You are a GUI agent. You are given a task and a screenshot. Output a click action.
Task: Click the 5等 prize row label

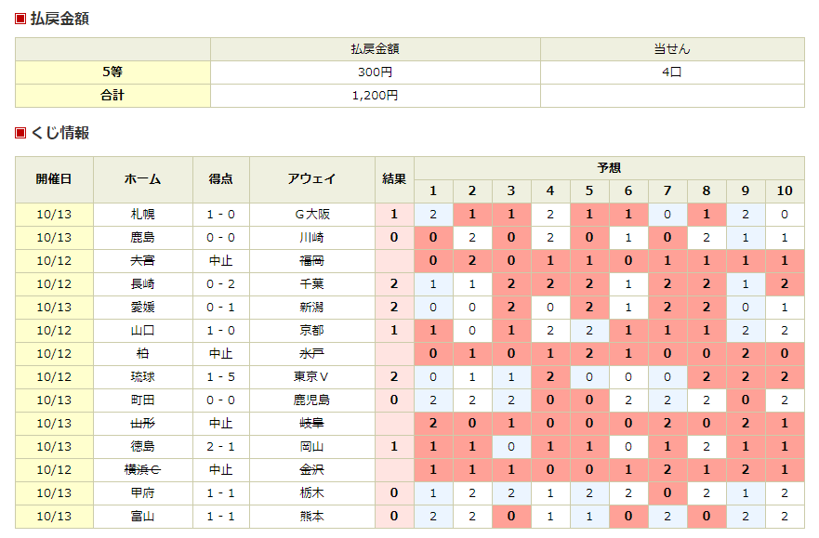coord(112,72)
